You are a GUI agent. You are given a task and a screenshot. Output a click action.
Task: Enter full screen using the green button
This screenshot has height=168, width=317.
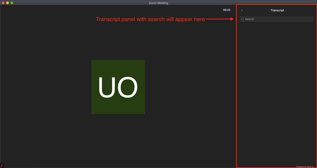coord(12,3)
